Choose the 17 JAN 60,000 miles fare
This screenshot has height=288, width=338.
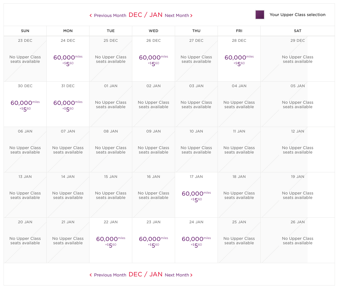coord(196,196)
